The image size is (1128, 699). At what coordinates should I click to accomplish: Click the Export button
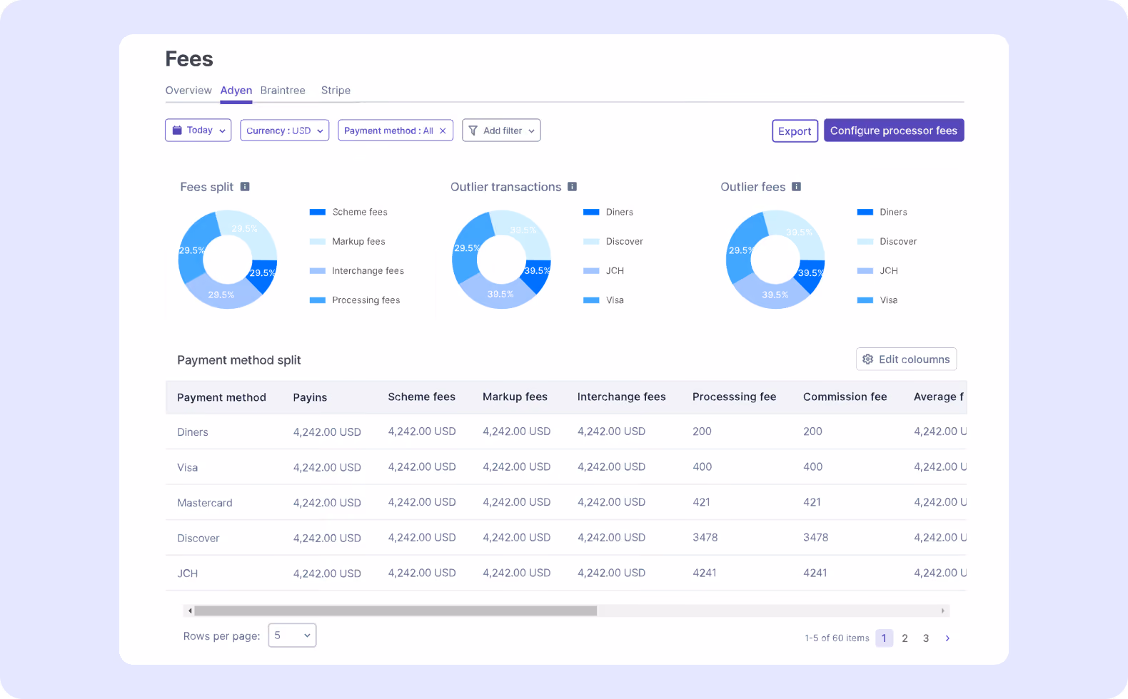[x=795, y=131]
